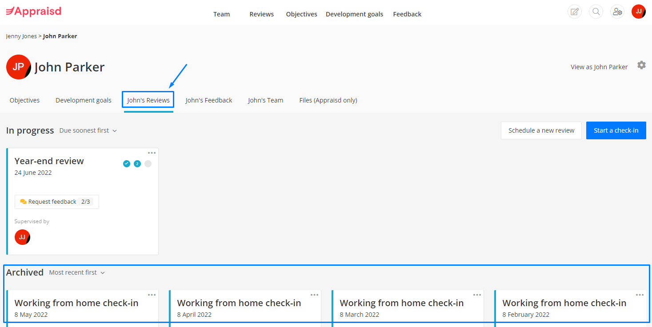The image size is (652, 327).
Task: Switch to John's Objectives tab
Action: pos(24,100)
